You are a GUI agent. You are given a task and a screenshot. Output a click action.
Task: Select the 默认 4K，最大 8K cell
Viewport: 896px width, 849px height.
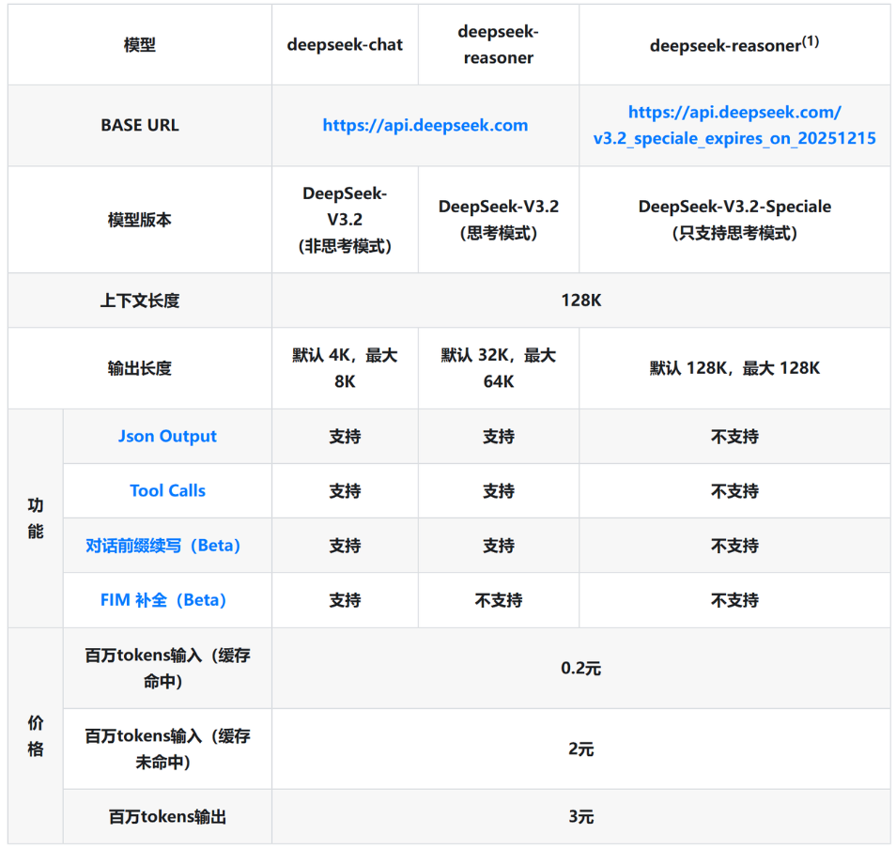tap(345, 368)
